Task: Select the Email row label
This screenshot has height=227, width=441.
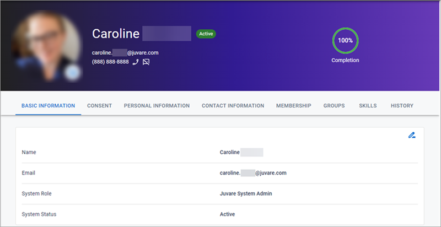Action: (x=29, y=173)
